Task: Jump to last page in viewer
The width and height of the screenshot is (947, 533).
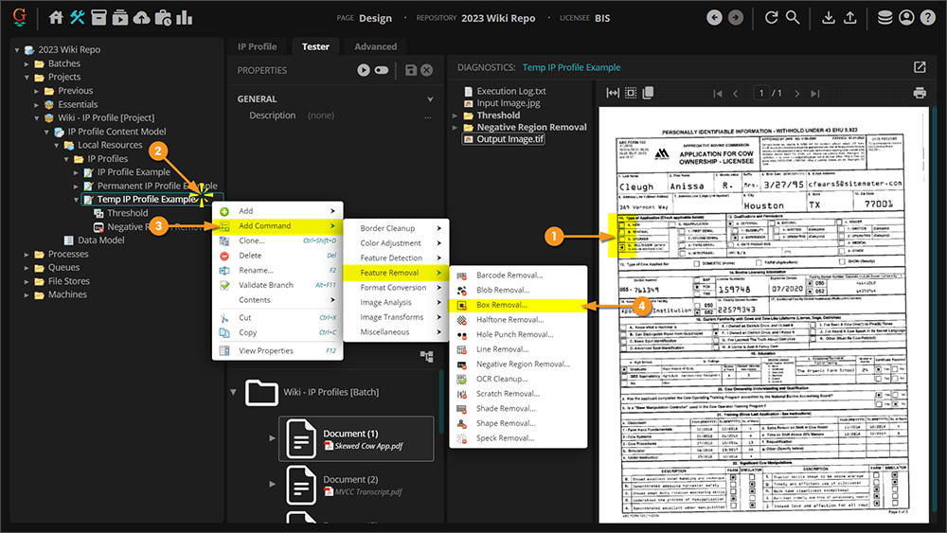Action: click(x=815, y=94)
